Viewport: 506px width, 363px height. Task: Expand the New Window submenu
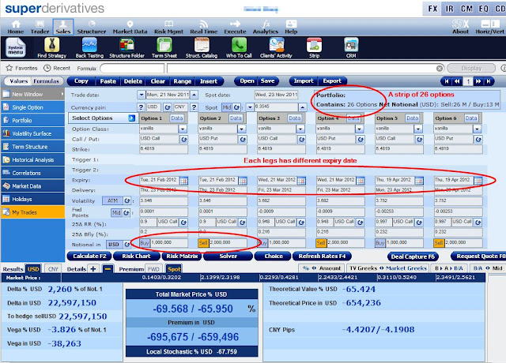62,94
